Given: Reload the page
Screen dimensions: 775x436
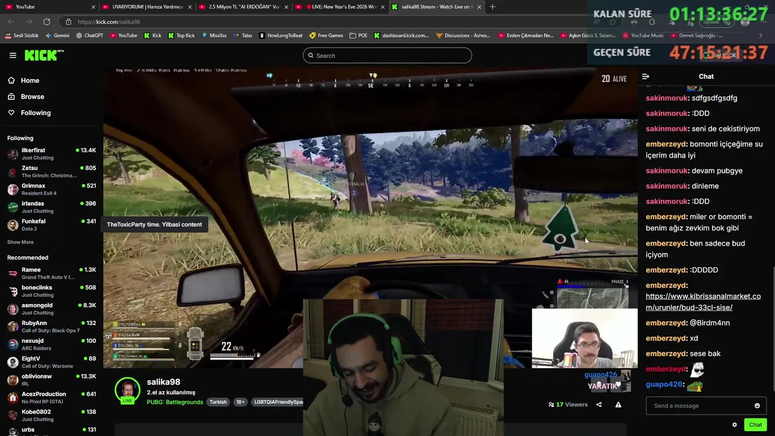Looking at the screenshot, I should (47, 22).
